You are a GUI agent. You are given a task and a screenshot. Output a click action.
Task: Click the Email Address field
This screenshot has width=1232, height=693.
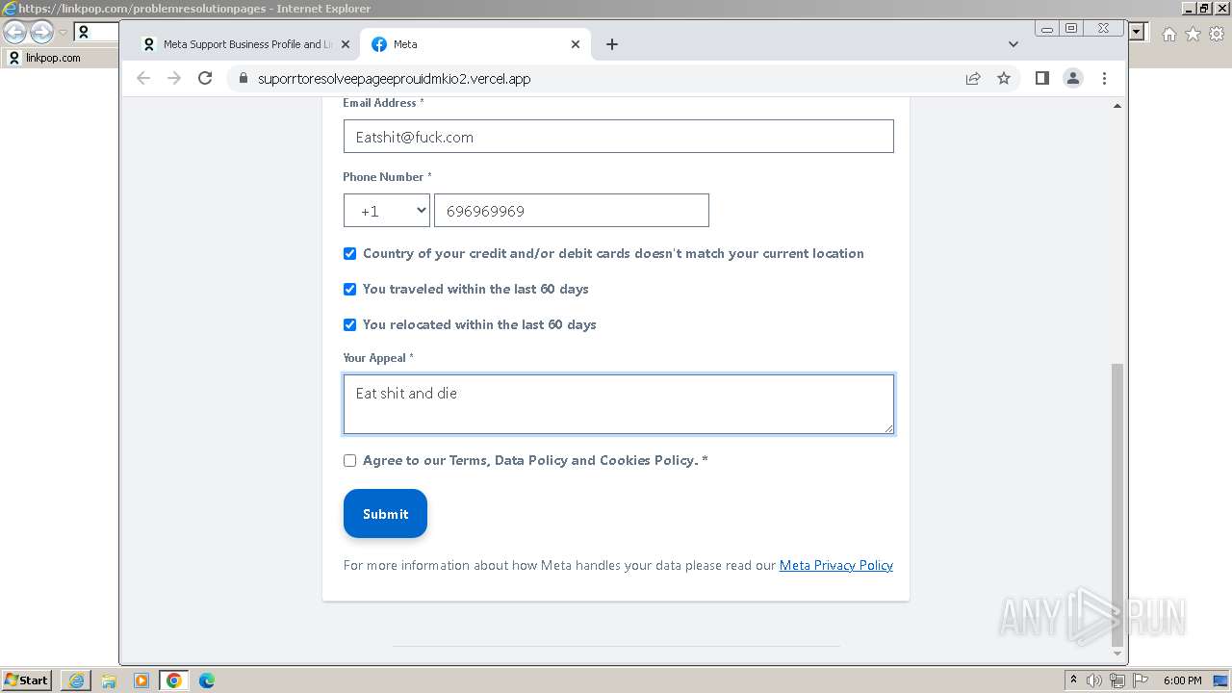[x=618, y=137]
